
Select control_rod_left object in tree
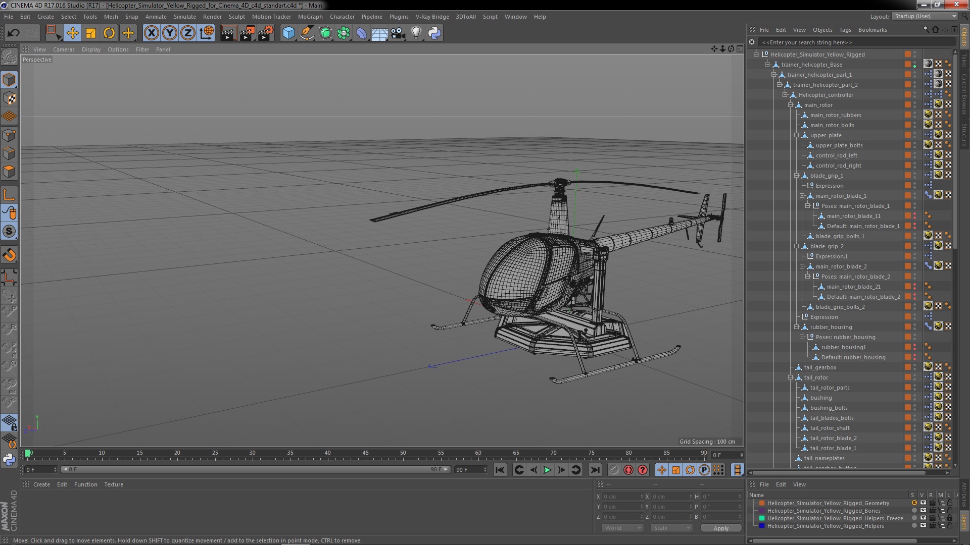click(x=836, y=155)
